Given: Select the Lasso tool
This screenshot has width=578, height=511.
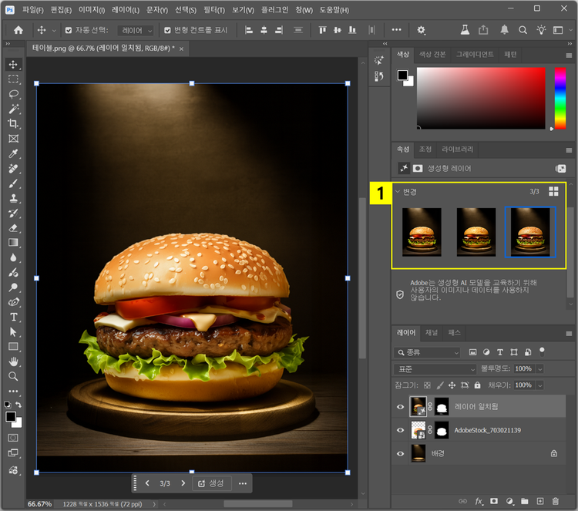Looking at the screenshot, I should click(x=13, y=93).
